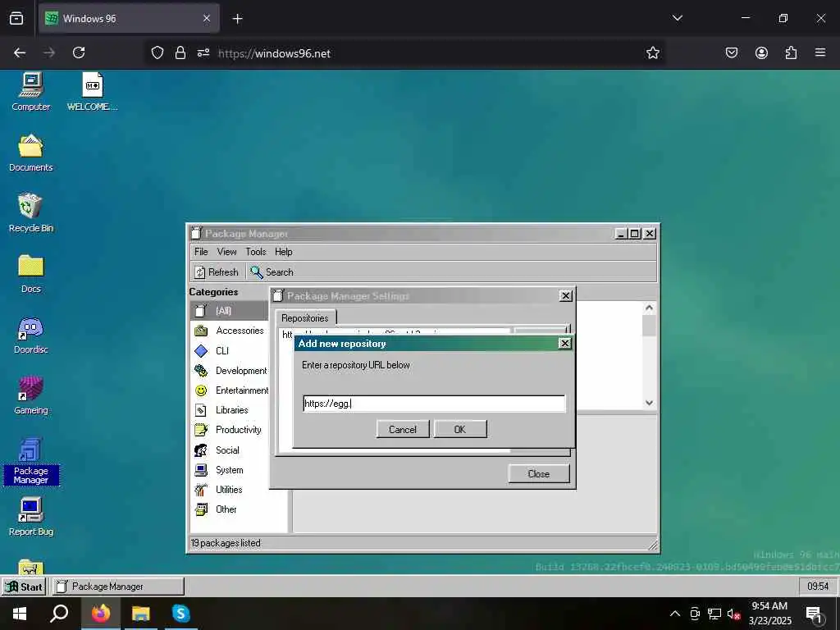
Task: Switch to the Repositories tab
Action: (x=305, y=317)
